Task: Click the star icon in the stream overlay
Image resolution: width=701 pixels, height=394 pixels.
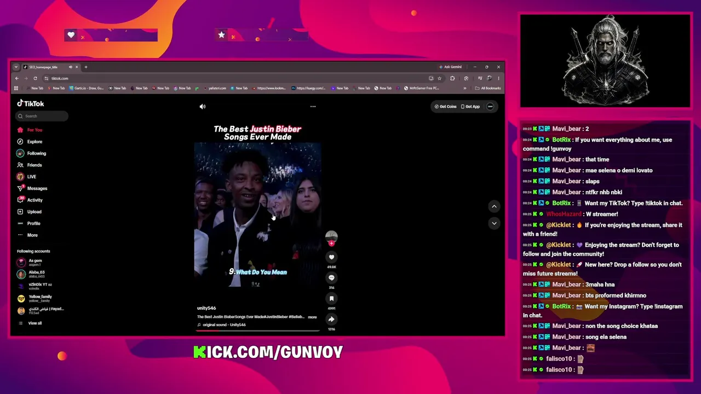Action: point(221,35)
